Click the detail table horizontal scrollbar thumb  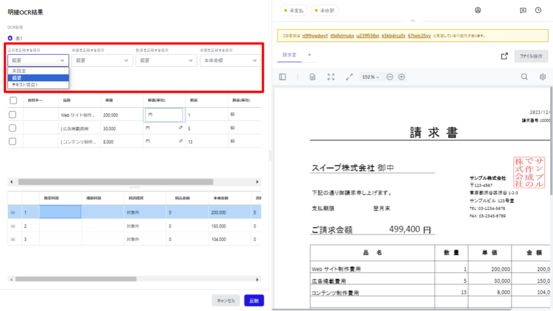pos(76,279)
